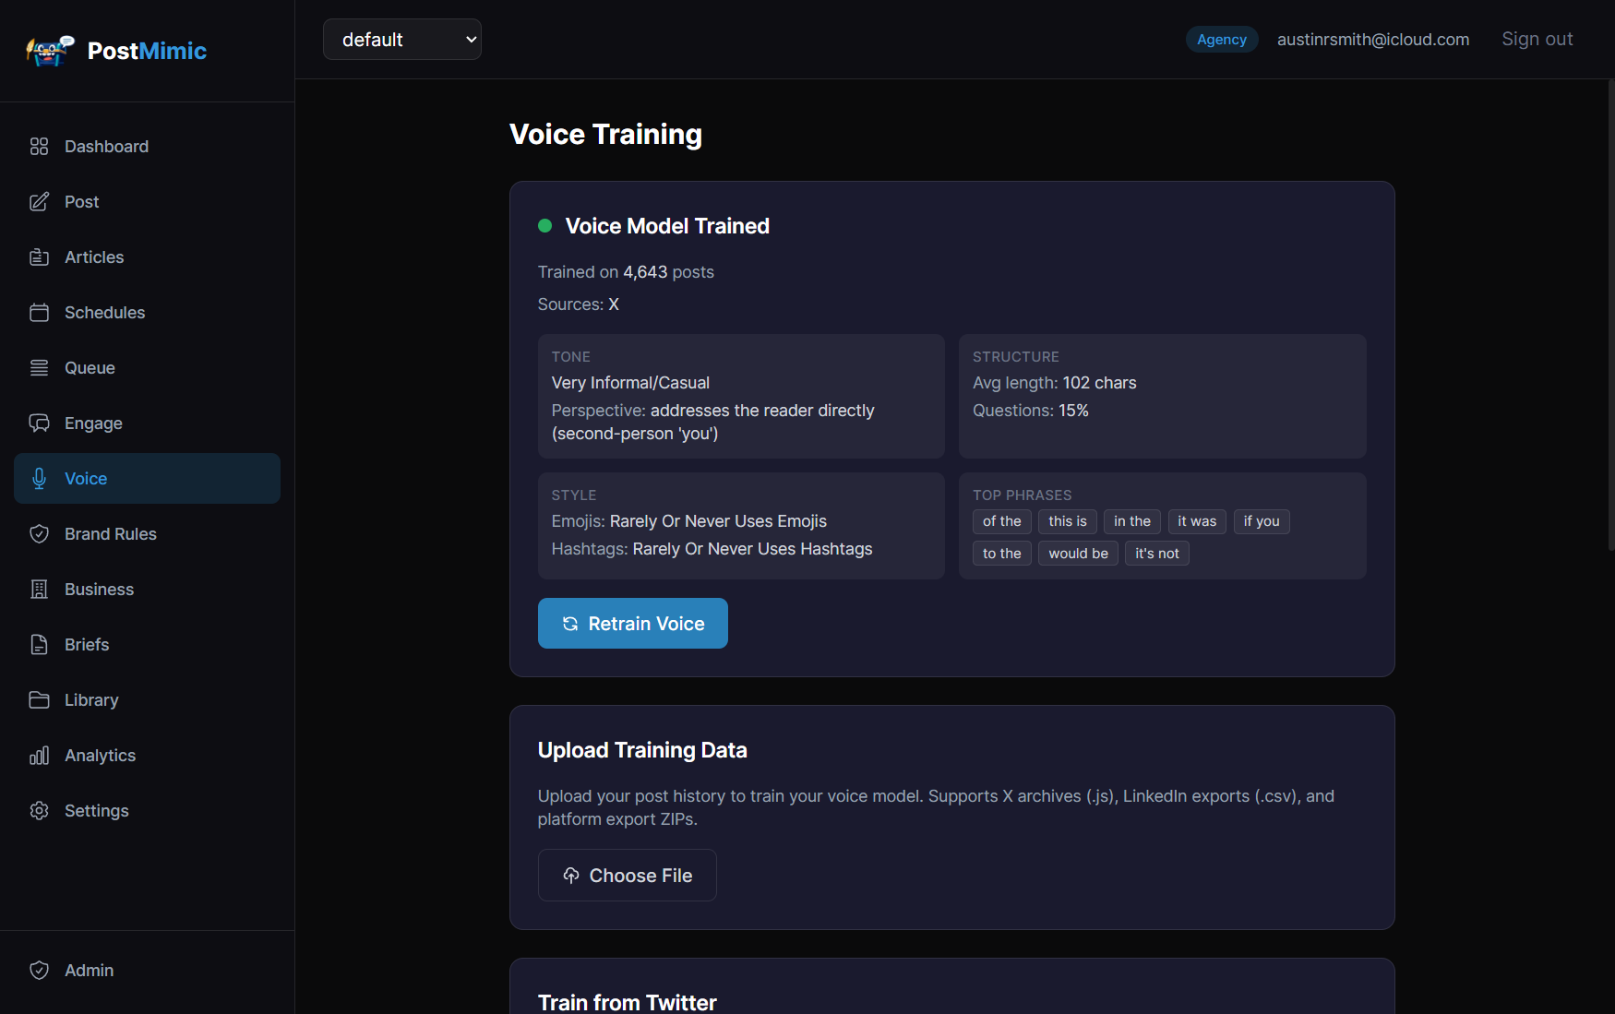Screen dimensions: 1615x1014
Task: Click the upload cloud icon in Choose File
Action: 571,876
